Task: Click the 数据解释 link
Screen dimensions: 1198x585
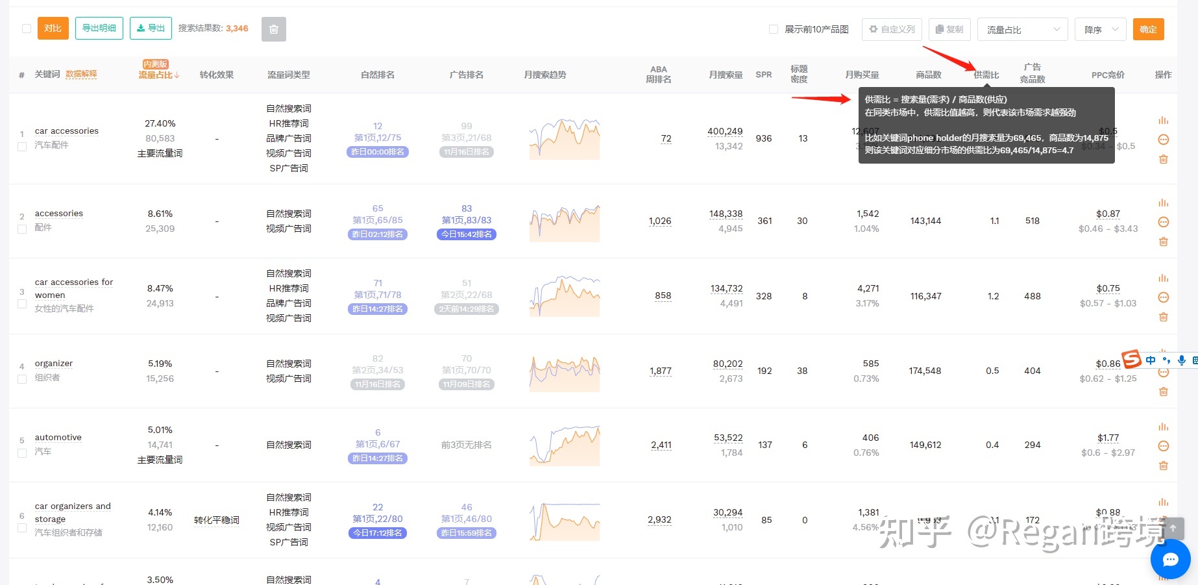Action: point(81,75)
